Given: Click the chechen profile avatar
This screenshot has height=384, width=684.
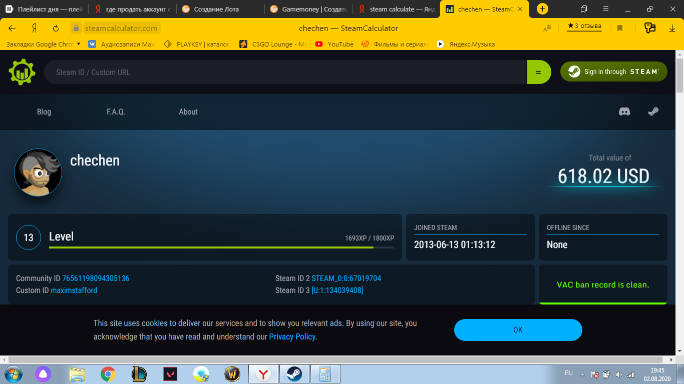Looking at the screenshot, I should 38,172.
